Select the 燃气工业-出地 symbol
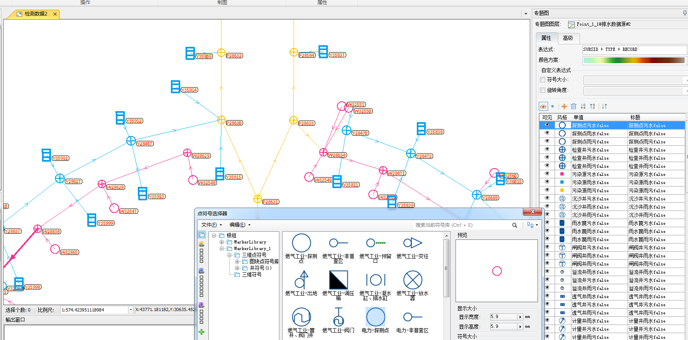This screenshot has height=340, width=688. (301, 283)
